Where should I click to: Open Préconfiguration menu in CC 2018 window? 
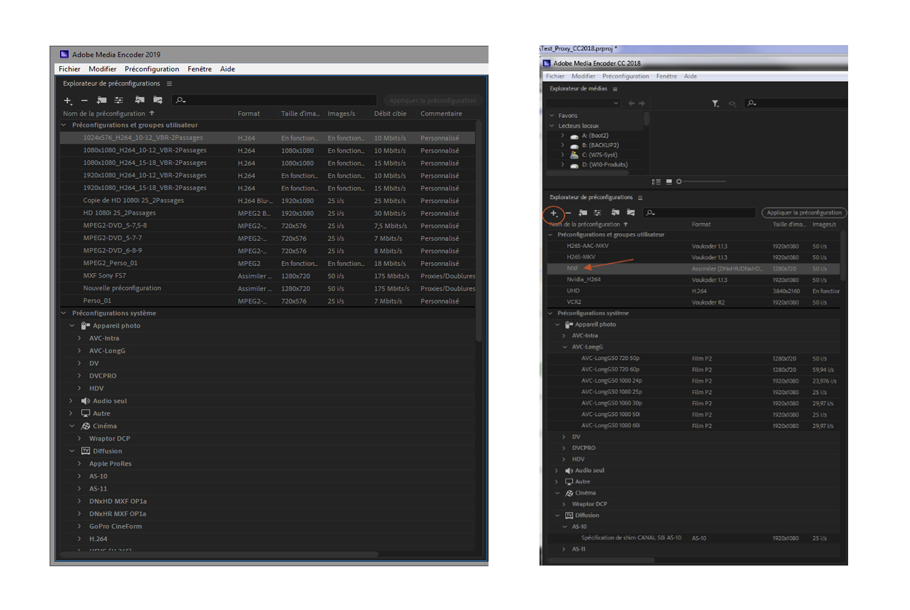pos(626,76)
